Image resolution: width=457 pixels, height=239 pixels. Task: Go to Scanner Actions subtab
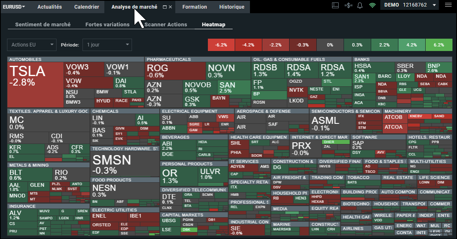pyautogui.click(x=165, y=25)
